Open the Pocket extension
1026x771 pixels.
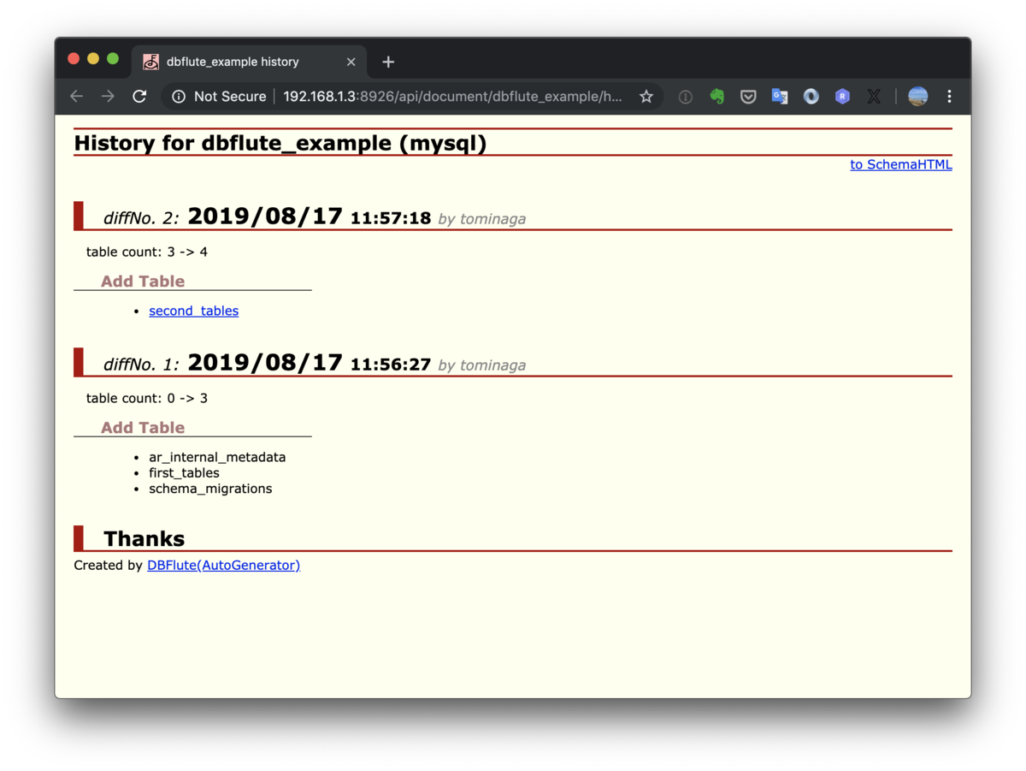pos(748,96)
